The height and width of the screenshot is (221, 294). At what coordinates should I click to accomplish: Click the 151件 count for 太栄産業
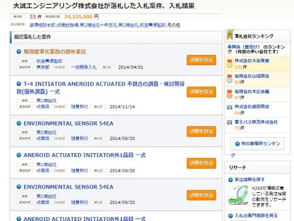point(241,67)
